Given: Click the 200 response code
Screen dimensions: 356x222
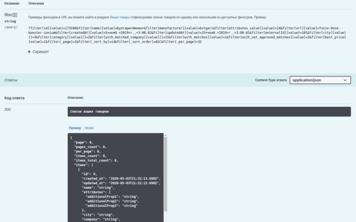Looking at the screenshot, I should (x=8, y=110).
